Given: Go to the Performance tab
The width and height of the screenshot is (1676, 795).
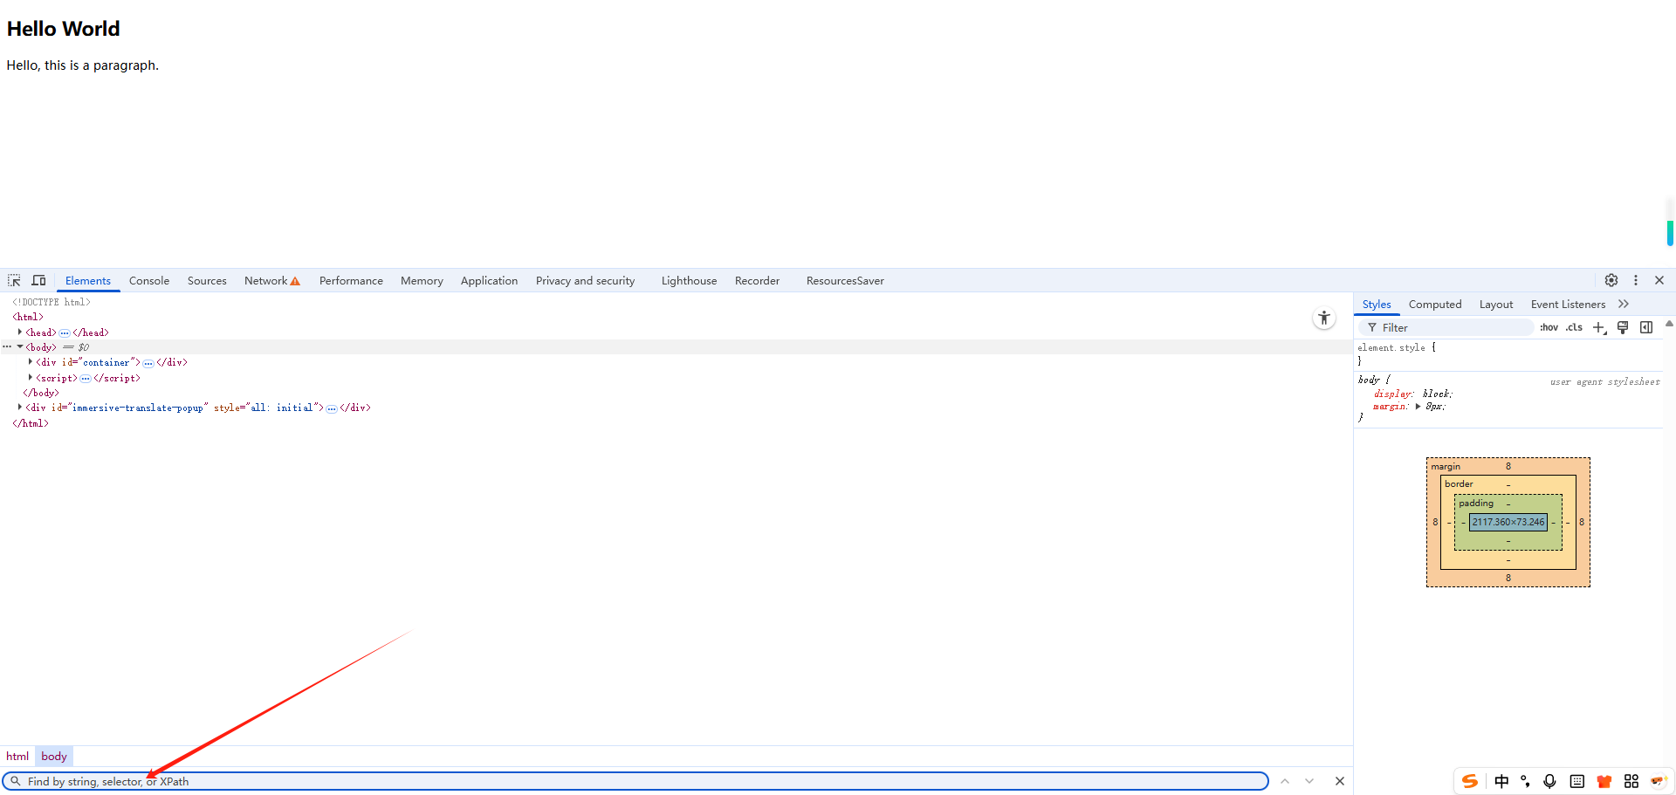Looking at the screenshot, I should coord(351,280).
